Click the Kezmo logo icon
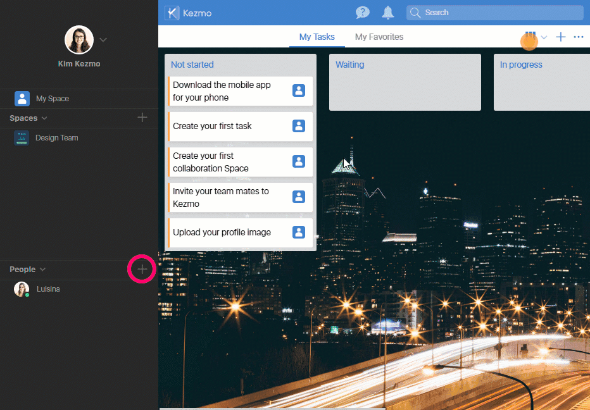This screenshot has width=590, height=410. tap(171, 13)
